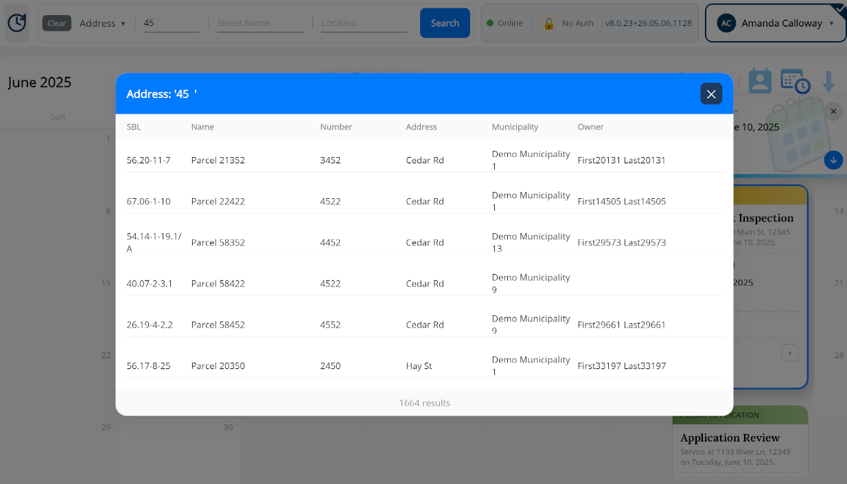This screenshot has height=484, width=847.
Task: Click the info icon on the Inspection card
Action: [x=789, y=353]
